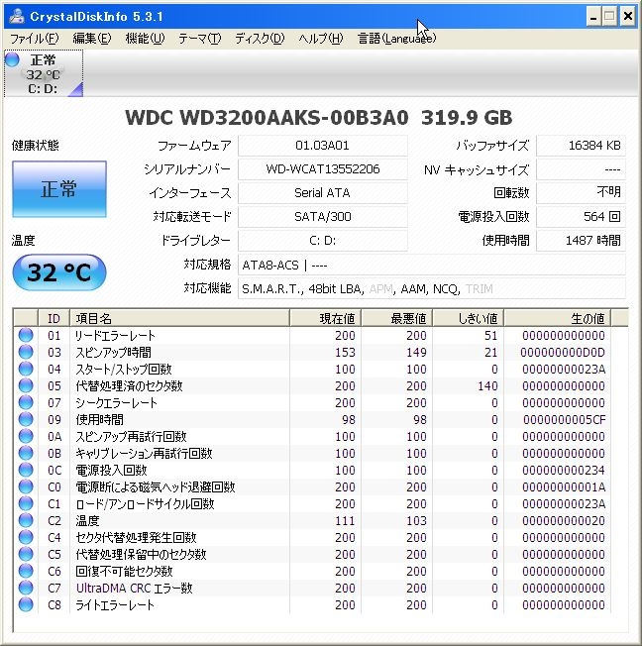Click the power-on hours field 1487 時間
Screen dimensions: 642x646
pos(581,241)
